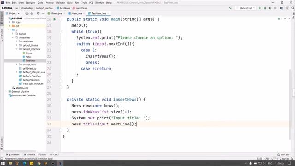Run with coverage icon in toolbar
Viewport: 295px width, 166px height.
click(270, 8)
